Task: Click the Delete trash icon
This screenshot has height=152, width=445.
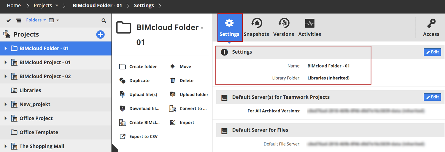Action: [173, 81]
